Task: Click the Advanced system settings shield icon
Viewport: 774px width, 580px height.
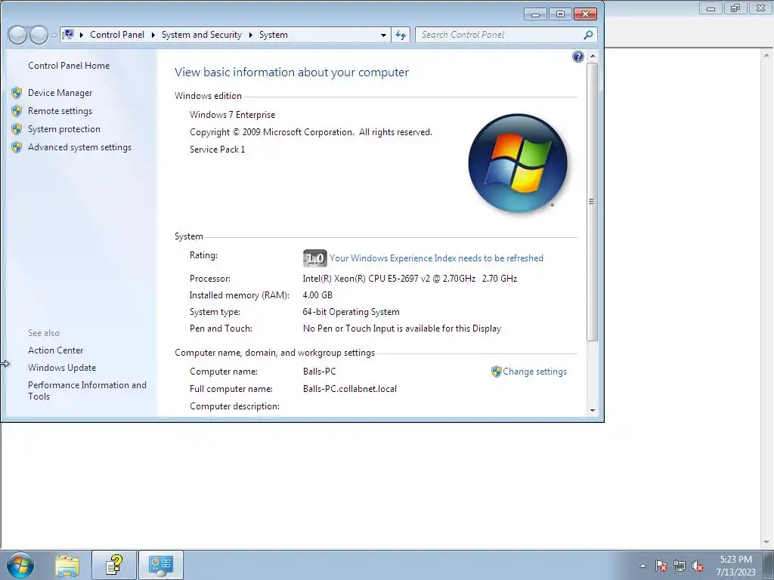Action: click(x=17, y=147)
